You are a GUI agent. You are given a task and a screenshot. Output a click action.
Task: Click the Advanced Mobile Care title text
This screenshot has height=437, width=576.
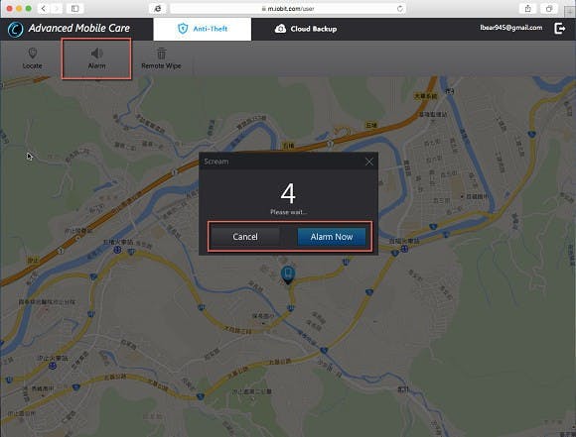pyautogui.click(x=79, y=28)
